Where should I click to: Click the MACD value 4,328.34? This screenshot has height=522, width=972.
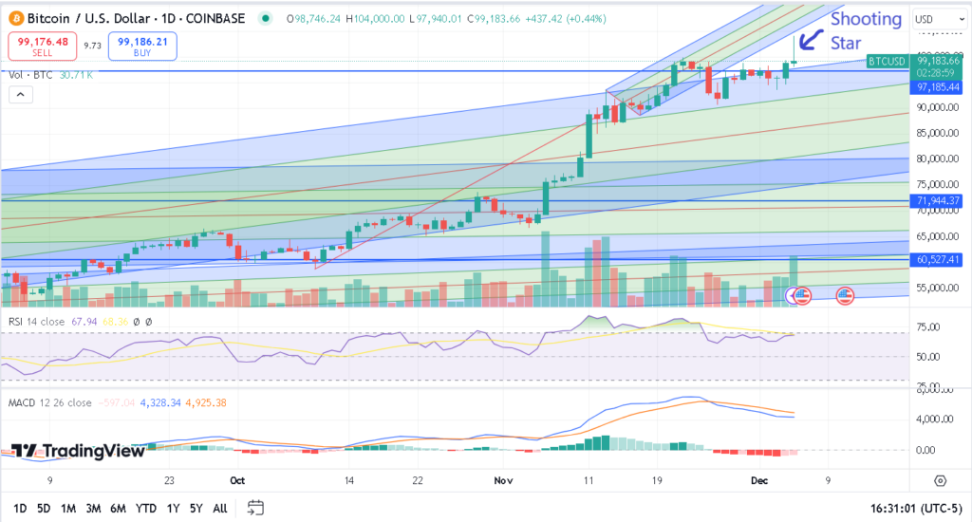160,403
